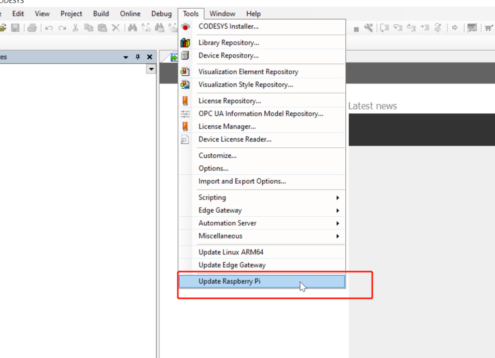Open the dropdown below the panel header
This screenshot has width=495, height=358.
(151, 69)
